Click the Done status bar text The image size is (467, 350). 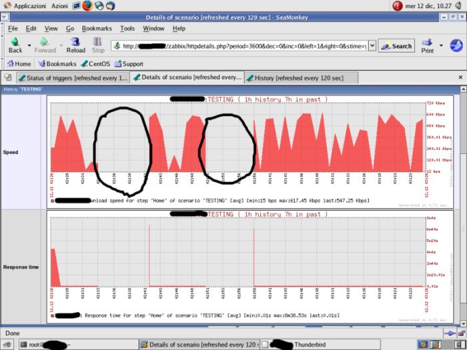13,333
